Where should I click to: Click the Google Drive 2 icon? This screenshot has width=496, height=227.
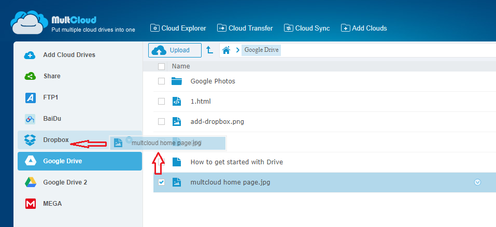[31, 182]
